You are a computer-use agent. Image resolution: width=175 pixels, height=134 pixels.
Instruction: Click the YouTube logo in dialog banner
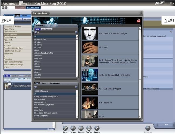139,20
